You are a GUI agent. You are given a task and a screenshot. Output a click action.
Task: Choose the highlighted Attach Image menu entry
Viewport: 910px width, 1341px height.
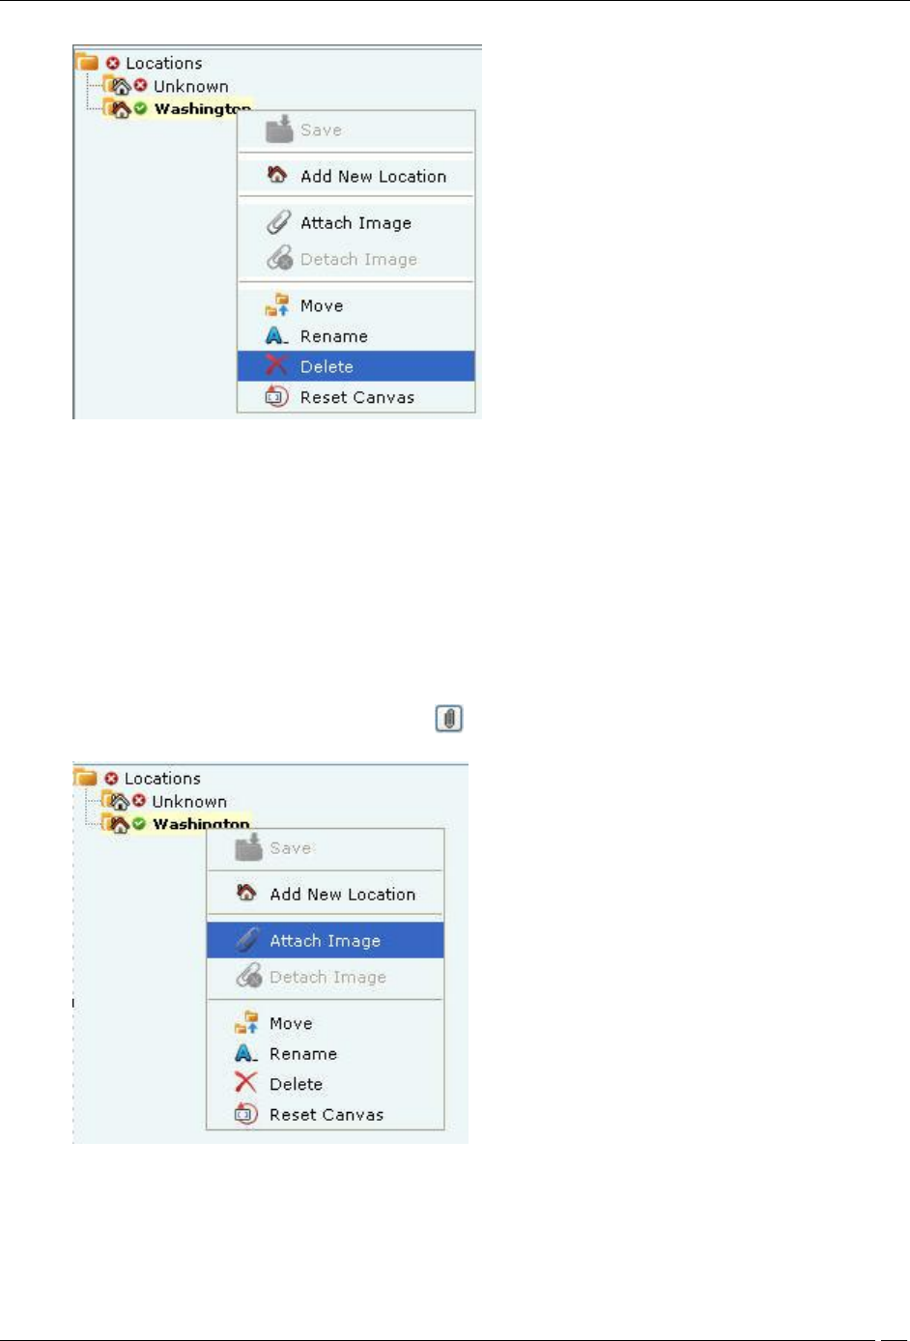click(x=326, y=940)
